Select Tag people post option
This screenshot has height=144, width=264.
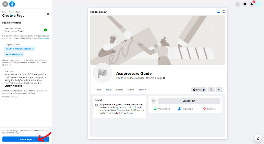tap(185, 109)
